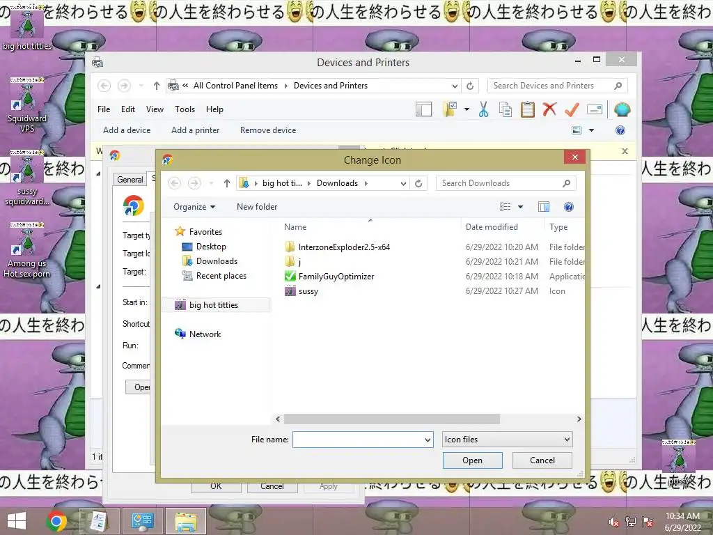Screen dimensions: 713x535
Task: Click the Downloads segment in the address path
Action: 337,183
